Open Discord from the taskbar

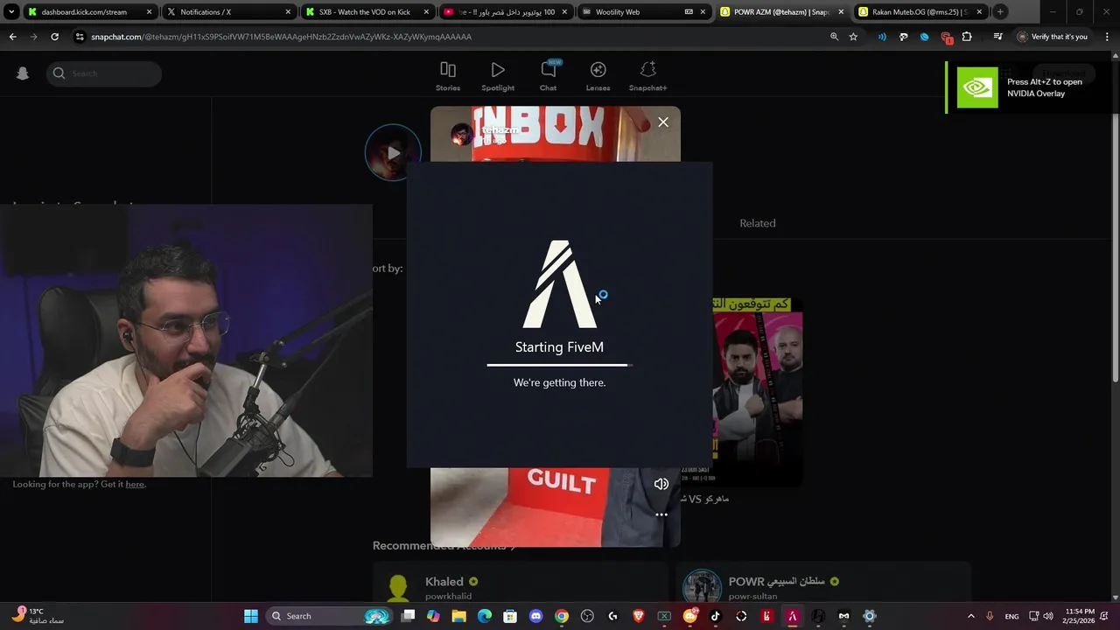[x=536, y=616]
